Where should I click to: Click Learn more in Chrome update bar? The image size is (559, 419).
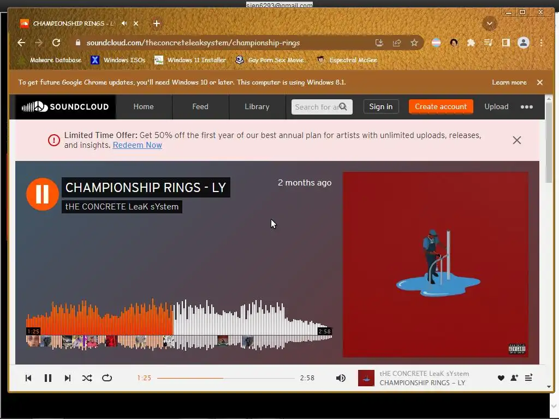(x=509, y=82)
